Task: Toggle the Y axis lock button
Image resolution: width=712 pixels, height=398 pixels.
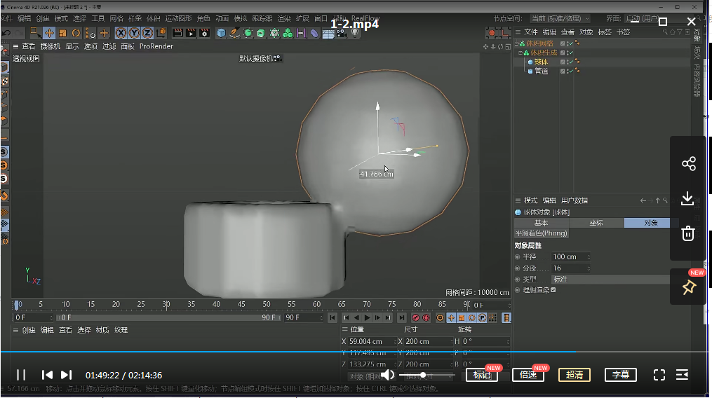Action: (134, 33)
